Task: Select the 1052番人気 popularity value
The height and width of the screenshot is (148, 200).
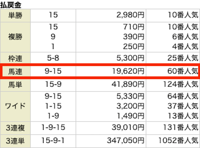Action: pos(178,141)
